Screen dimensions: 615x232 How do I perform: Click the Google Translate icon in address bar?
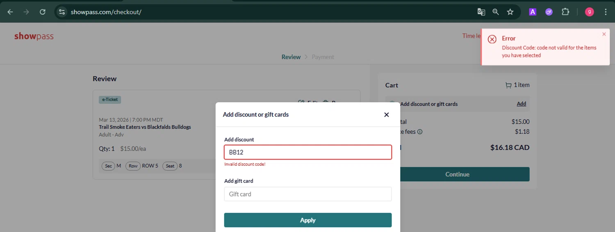(x=481, y=12)
